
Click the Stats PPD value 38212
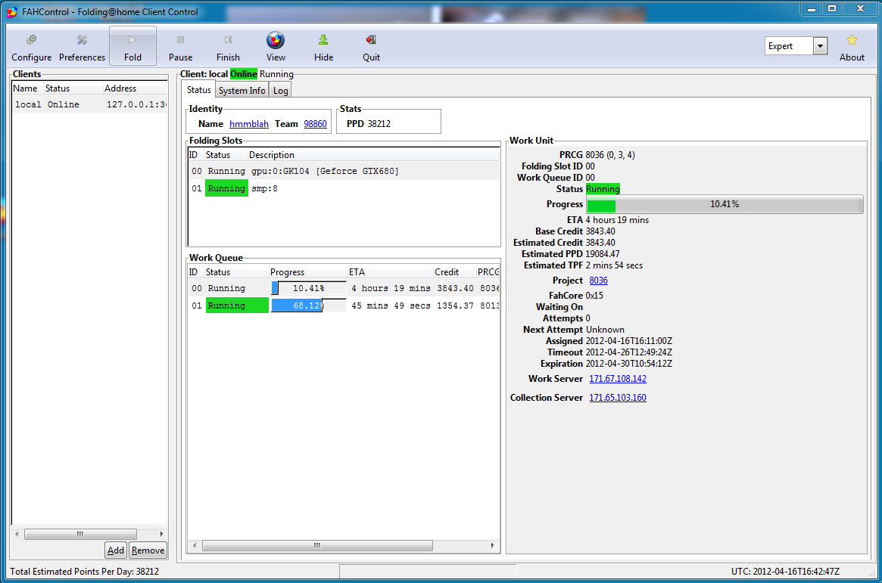(x=379, y=124)
